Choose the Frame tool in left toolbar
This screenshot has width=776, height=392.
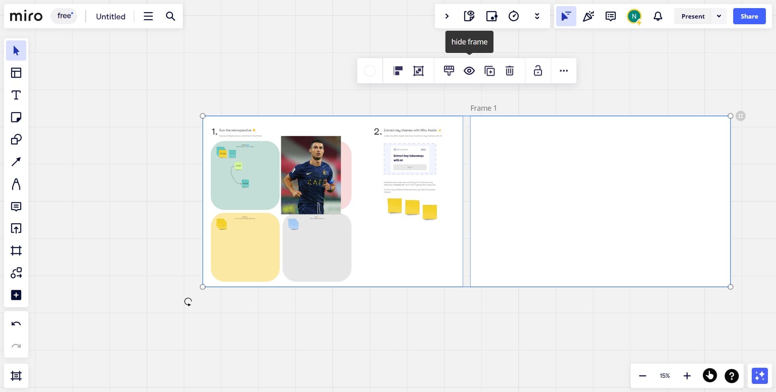click(x=16, y=251)
